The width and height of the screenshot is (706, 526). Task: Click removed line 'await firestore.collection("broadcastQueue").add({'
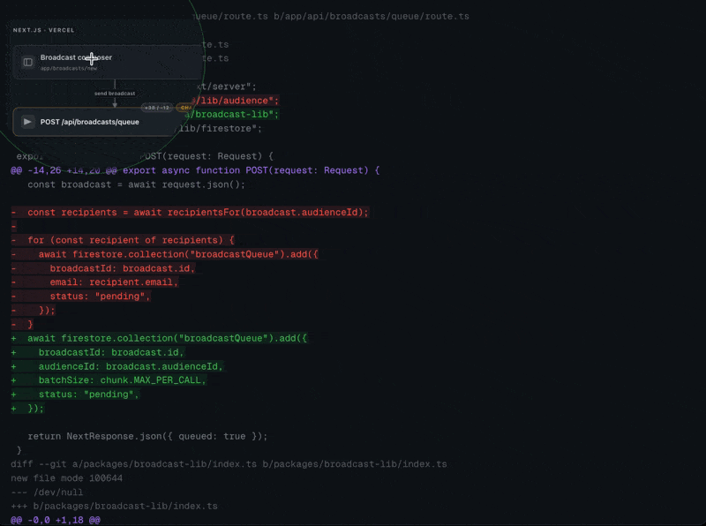click(x=165, y=254)
